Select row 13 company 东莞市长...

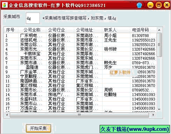[31, 90]
